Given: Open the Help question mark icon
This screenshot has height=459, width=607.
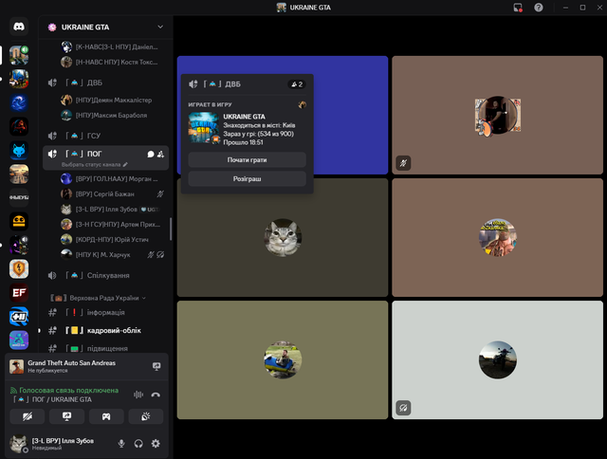Looking at the screenshot, I should coord(539,8).
